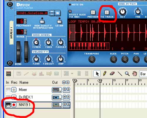
Task: Open the loop browser folder icon
Action: 58,13
